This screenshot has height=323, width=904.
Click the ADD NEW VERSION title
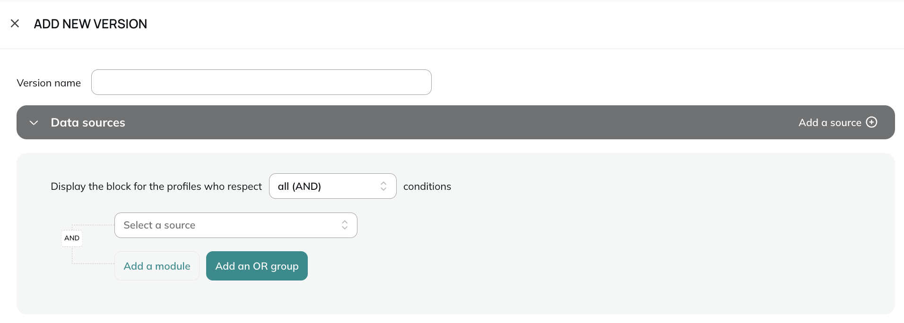[x=90, y=24]
